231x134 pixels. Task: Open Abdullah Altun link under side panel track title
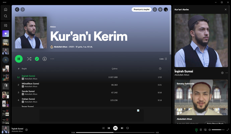[x=182, y=75]
